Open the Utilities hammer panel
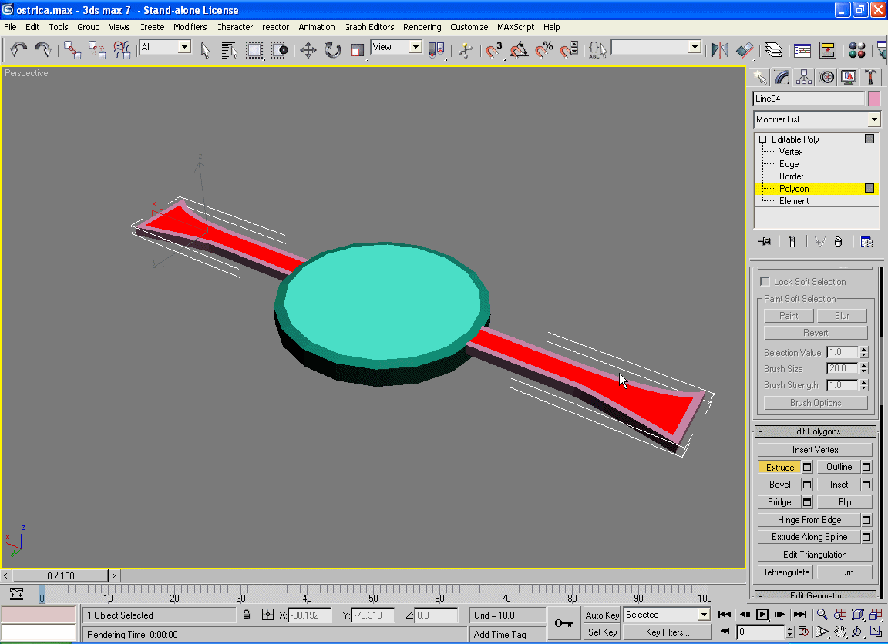The width and height of the screenshot is (888, 644). (x=870, y=77)
